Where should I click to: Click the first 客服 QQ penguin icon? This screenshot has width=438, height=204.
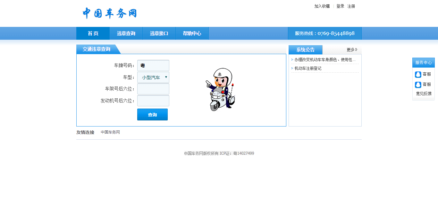click(x=418, y=75)
